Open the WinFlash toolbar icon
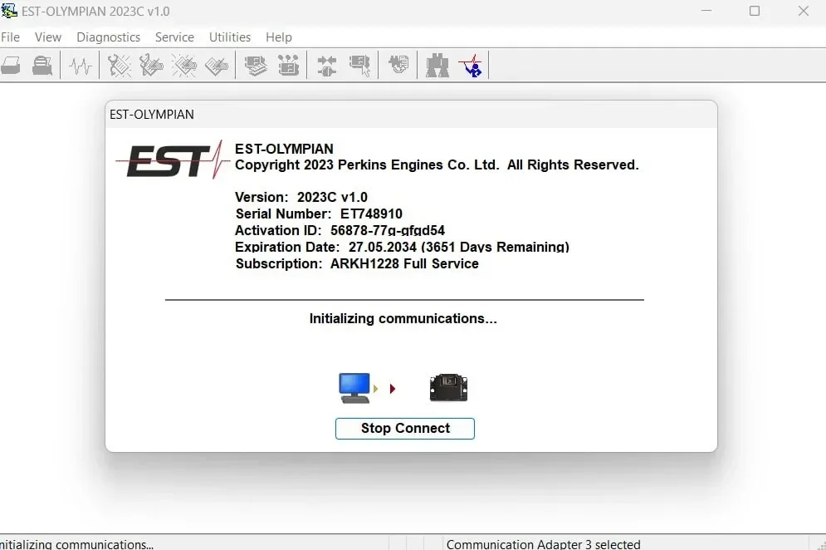This screenshot has width=826, height=550. [398, 66]
